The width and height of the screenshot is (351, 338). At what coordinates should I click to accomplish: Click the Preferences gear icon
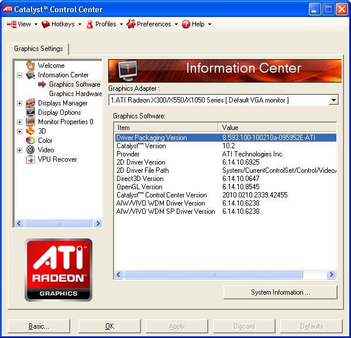[131, 24]
